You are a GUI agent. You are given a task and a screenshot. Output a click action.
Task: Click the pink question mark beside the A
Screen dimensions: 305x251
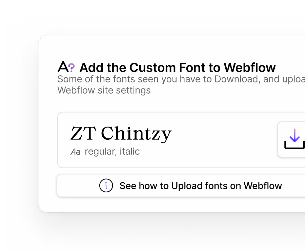tap(72, 67)
